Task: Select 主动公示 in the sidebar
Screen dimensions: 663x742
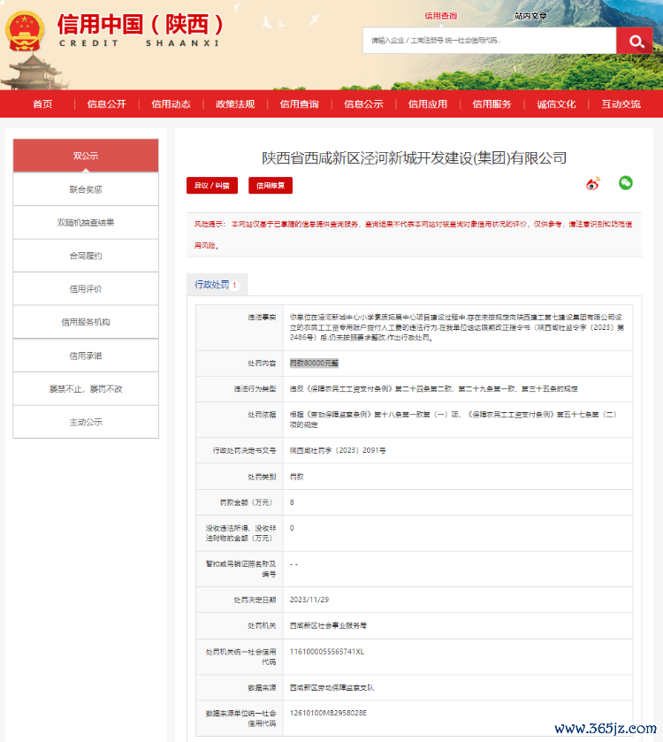Action: pos(86,422)
